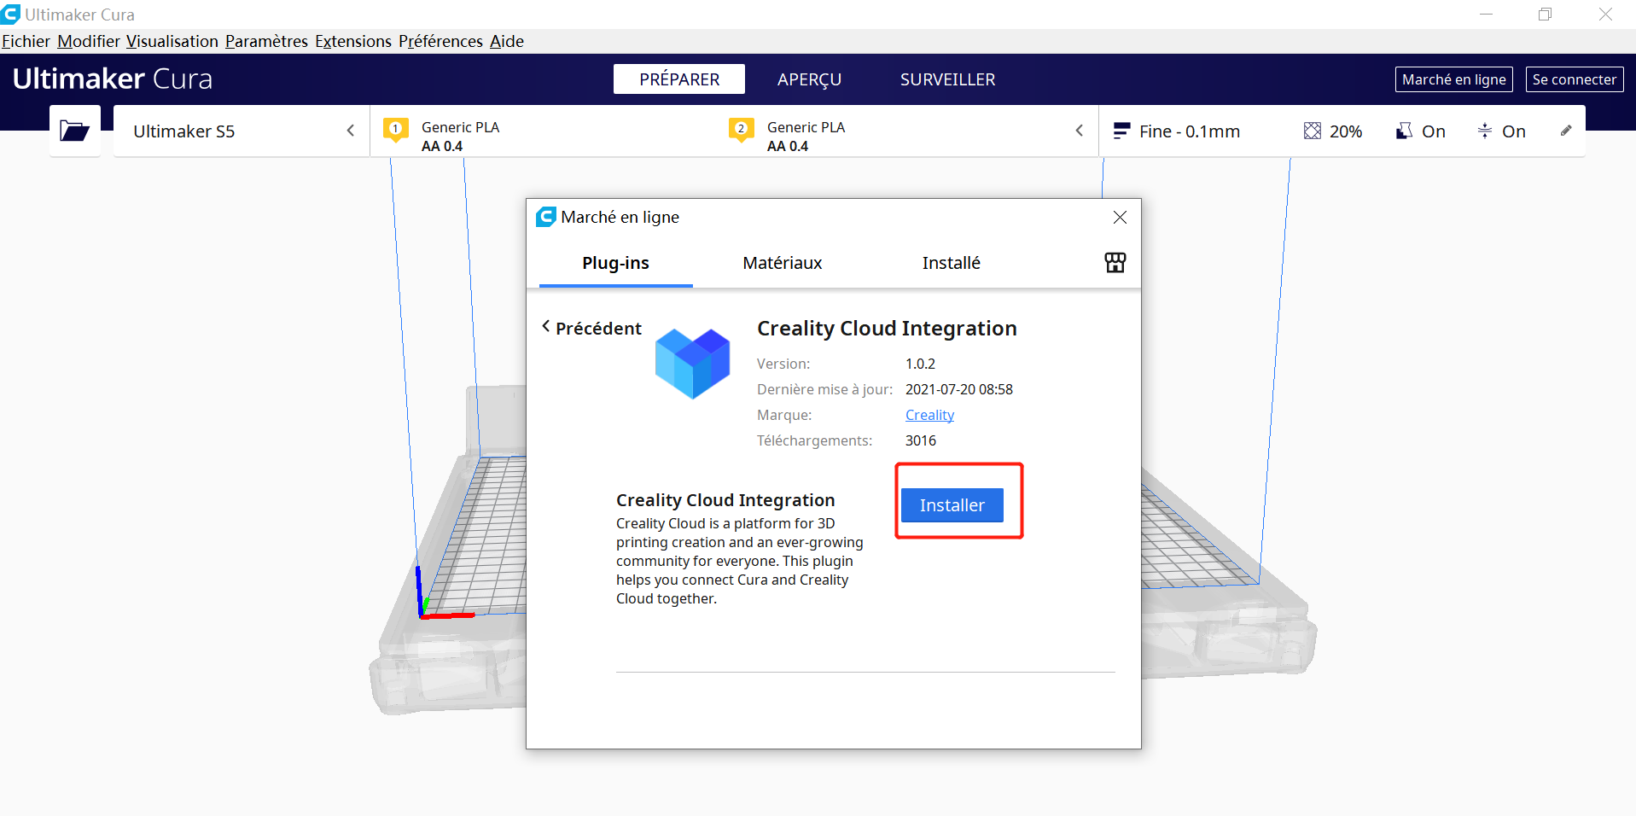The image size is (1636, 816).
Task: Click the support structure icon
Action: tap(1404, 131)
